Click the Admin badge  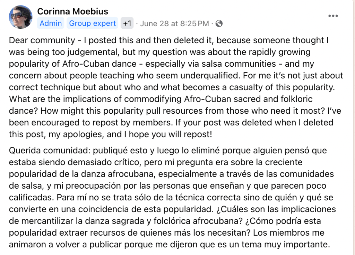[51, 23]
